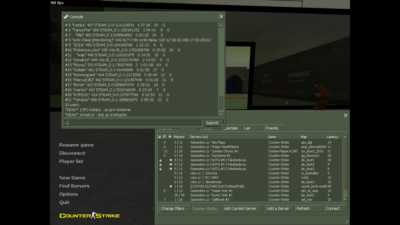The width and height of the screenshot is (400, 225).
Task: Click the server list scrollbar thumb
Action: tap(345, 193)
